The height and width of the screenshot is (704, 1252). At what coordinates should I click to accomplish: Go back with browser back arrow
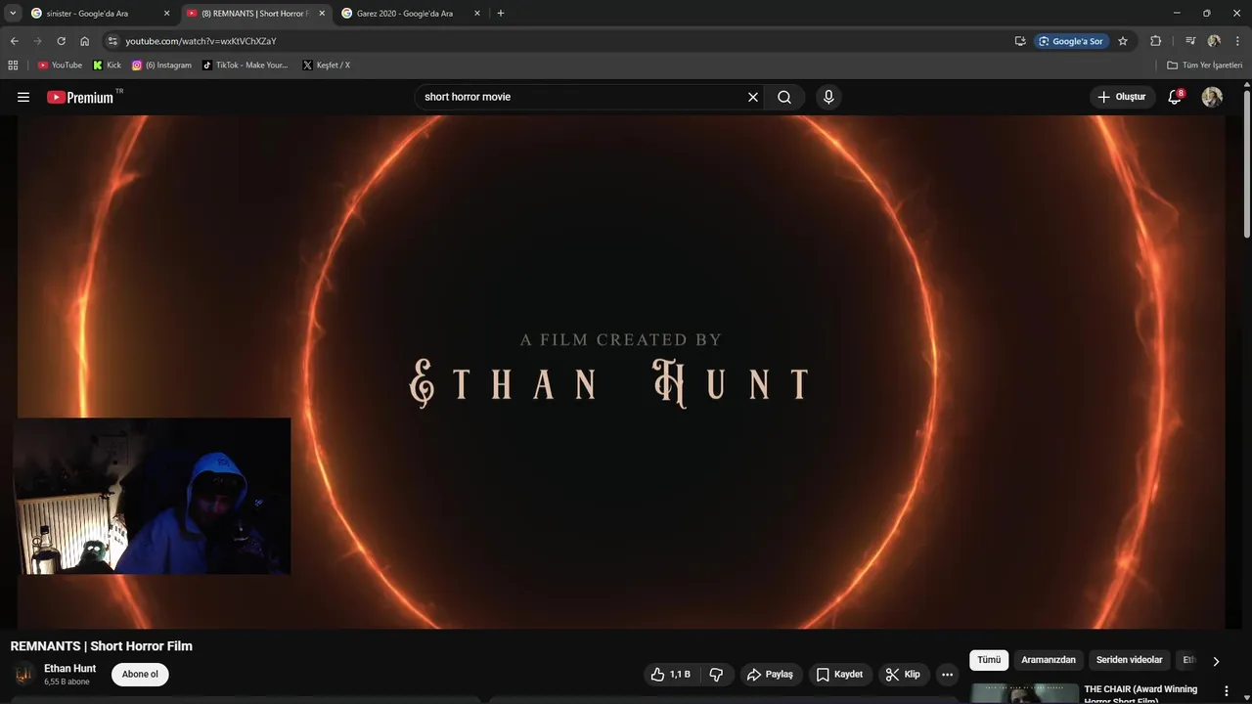[x=14, y=41]
